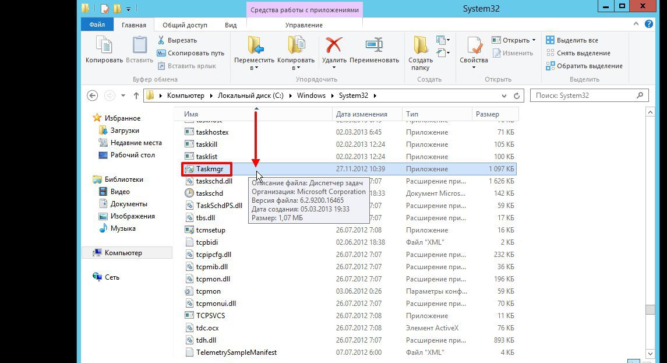Open the Properties (Свойства) icon

(474, 45)
